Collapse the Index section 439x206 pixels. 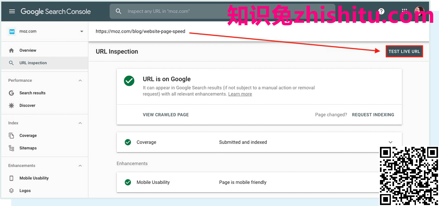pos(80,123)
